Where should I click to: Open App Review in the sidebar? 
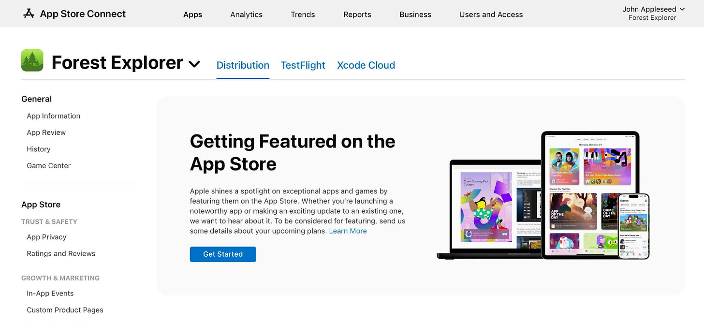coord(46,132)
